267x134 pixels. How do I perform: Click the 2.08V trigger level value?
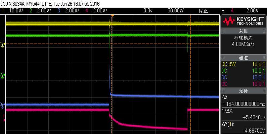(252, 10)
